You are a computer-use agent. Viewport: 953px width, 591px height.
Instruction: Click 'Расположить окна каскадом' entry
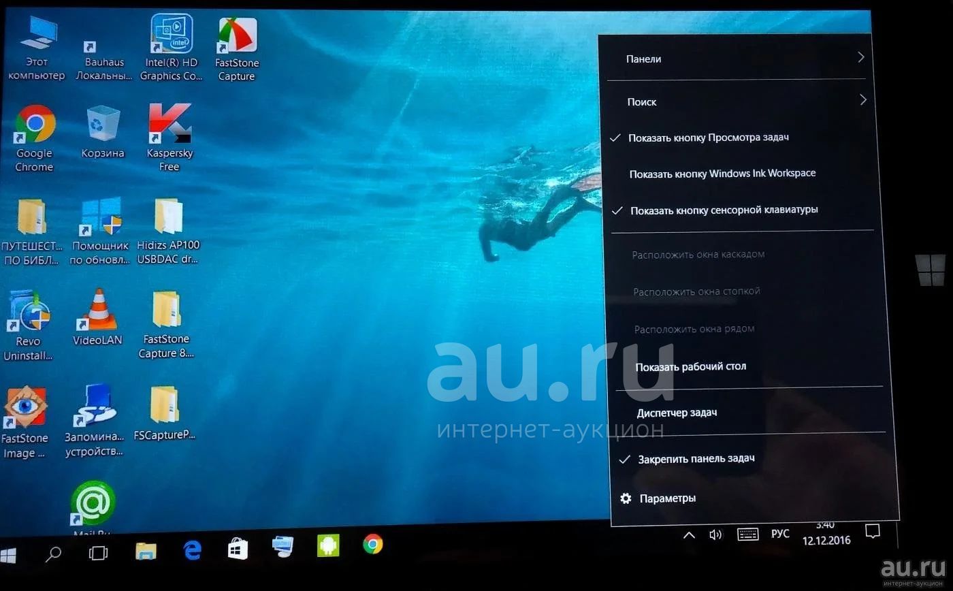(x=698, y=254)
